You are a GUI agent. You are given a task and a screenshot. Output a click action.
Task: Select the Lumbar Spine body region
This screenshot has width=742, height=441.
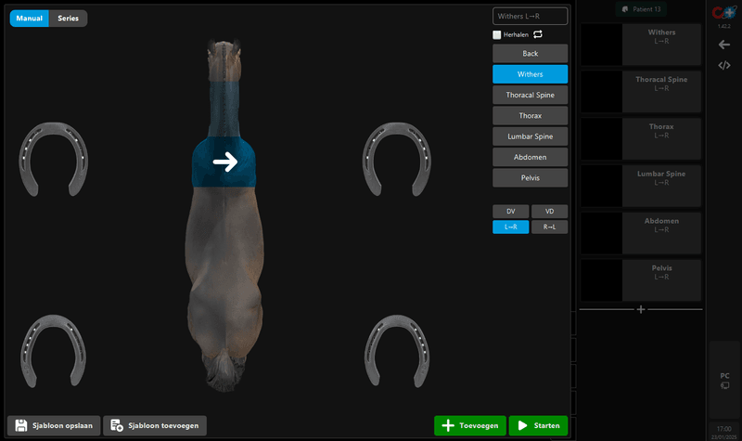pyautogui.click(x=530, y=136)
